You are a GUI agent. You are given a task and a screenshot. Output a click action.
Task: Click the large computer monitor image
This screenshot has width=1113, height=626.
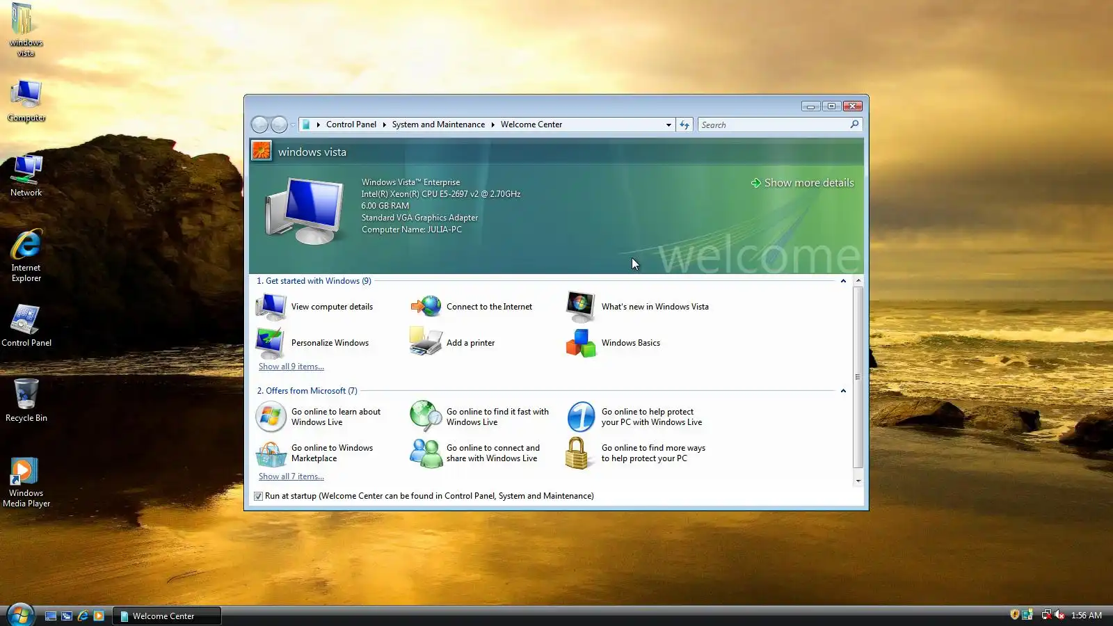tap(305, 211)
